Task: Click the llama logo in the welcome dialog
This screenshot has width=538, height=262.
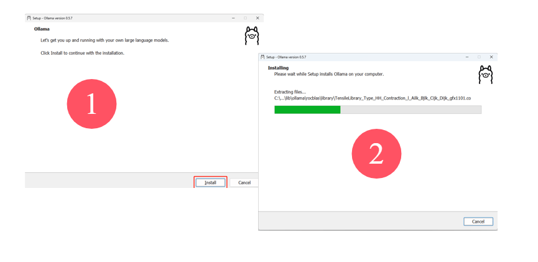Action: (252, 35)
